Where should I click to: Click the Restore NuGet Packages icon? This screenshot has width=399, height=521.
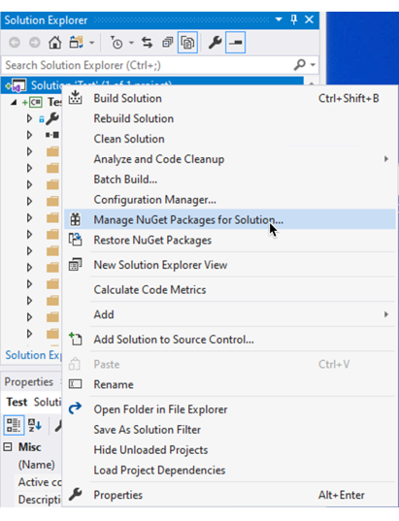75,240
